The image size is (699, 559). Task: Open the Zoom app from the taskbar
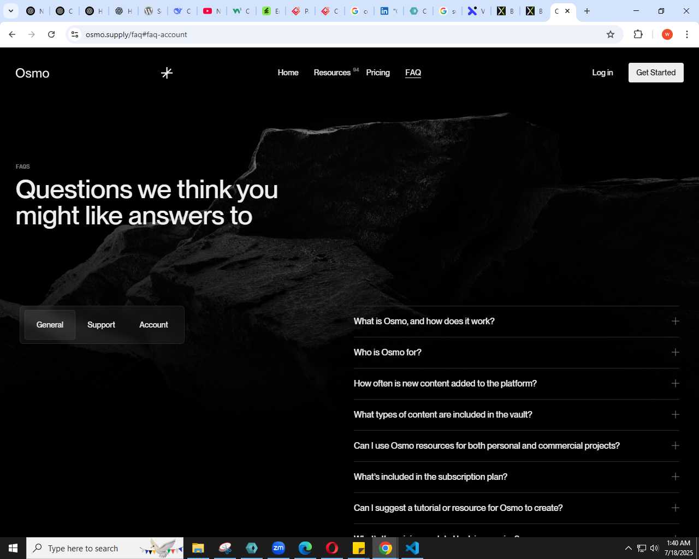(x=279, y=548)
